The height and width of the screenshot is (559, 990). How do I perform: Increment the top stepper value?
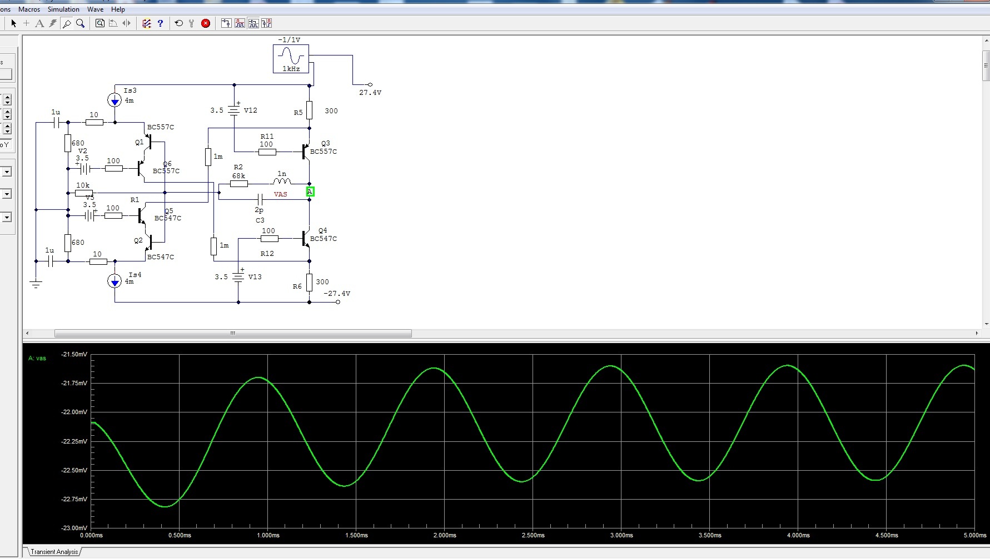pyautogui.click(x=7, y=97)
